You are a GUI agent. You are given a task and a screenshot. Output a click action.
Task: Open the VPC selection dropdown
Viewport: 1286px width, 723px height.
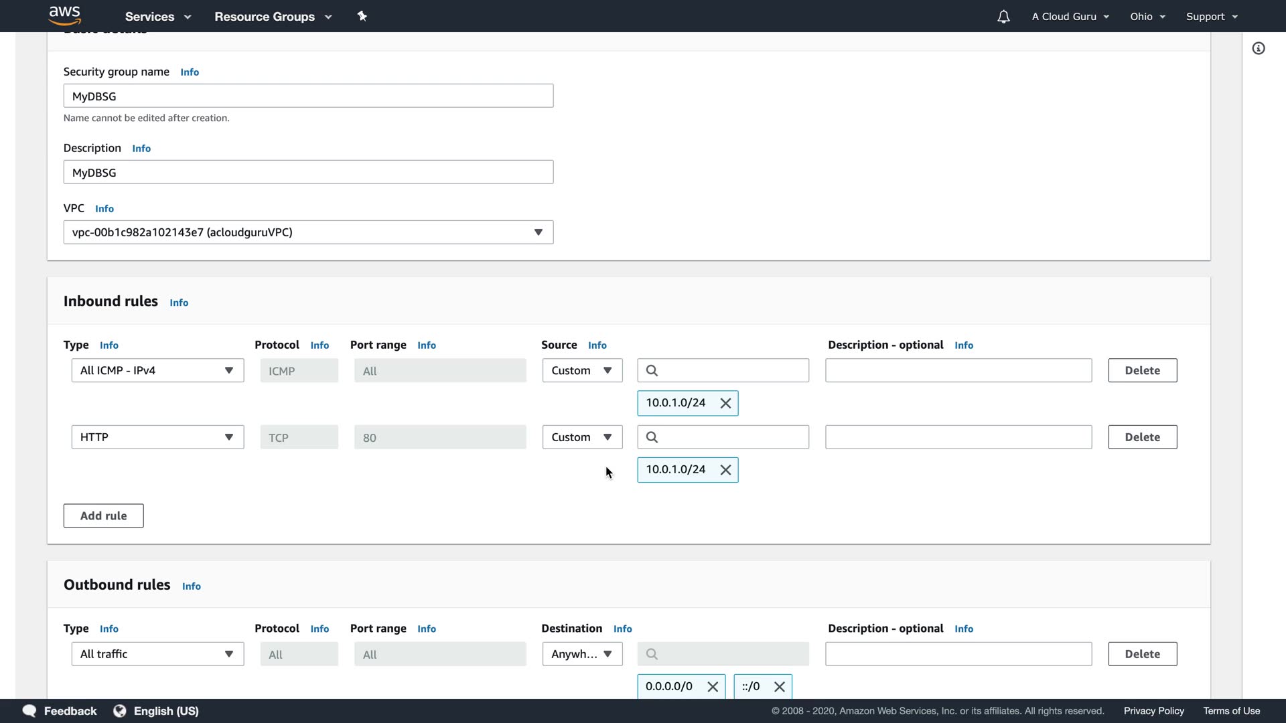pyautogui.click(x=308, y=232)
